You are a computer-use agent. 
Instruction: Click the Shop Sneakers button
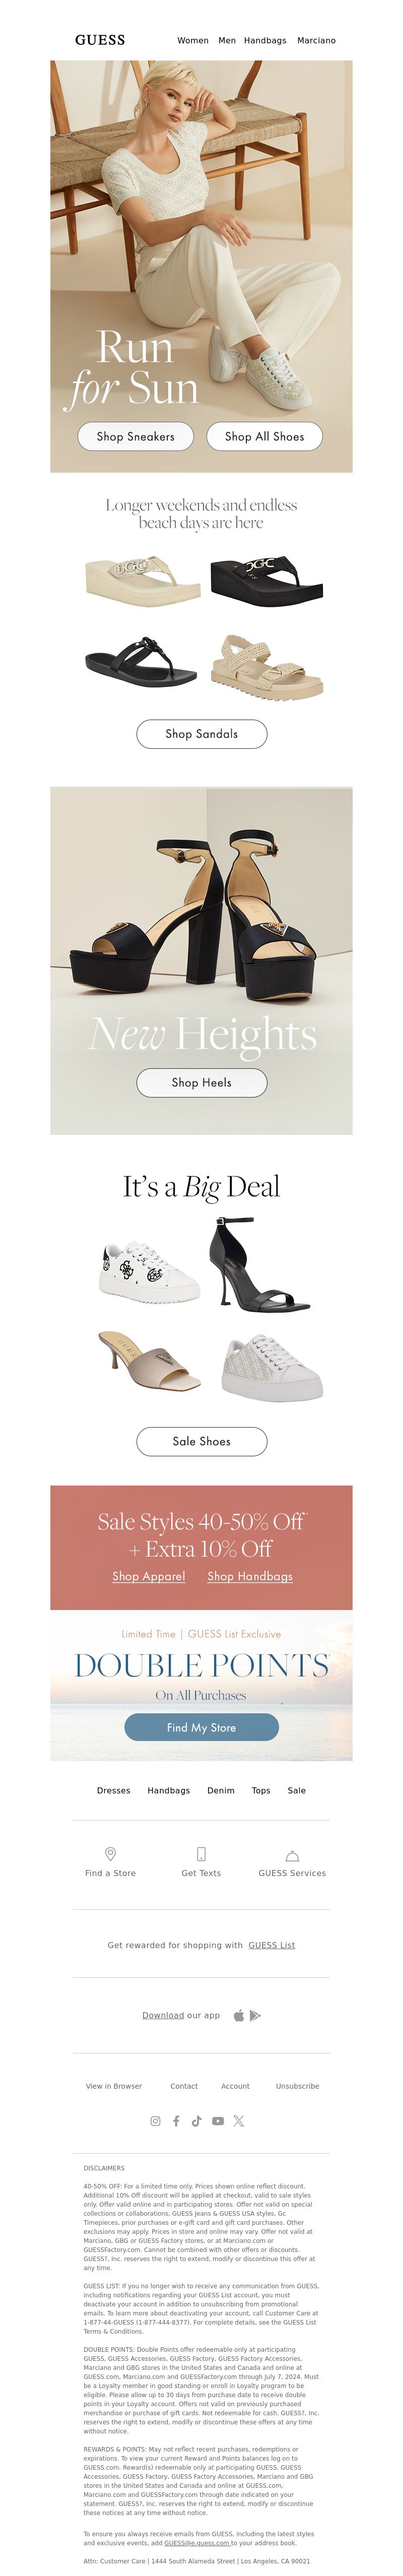(x=136, y=436)
